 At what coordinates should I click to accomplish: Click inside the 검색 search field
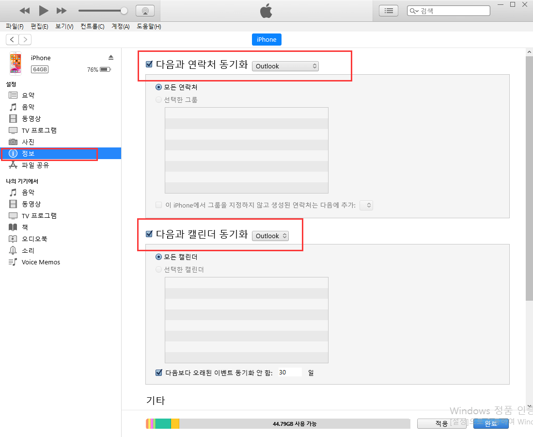click(448, 10)
